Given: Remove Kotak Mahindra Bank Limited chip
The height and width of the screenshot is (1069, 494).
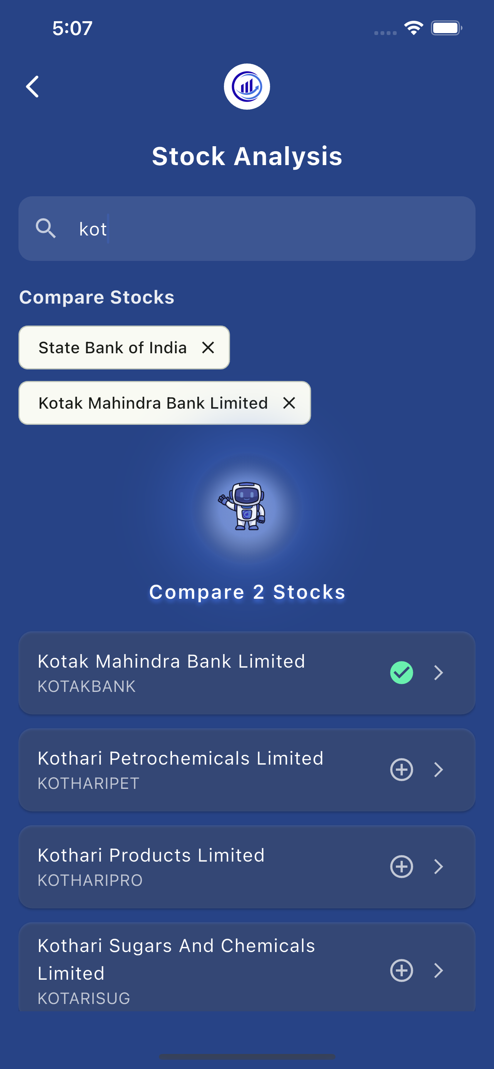Looking at the screenshot, I should point(289,403).
